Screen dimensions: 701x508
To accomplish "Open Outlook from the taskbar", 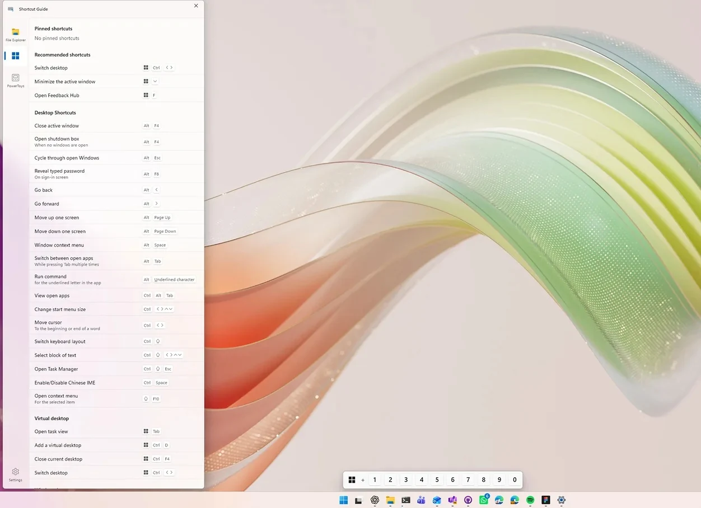I will (437, 500).
